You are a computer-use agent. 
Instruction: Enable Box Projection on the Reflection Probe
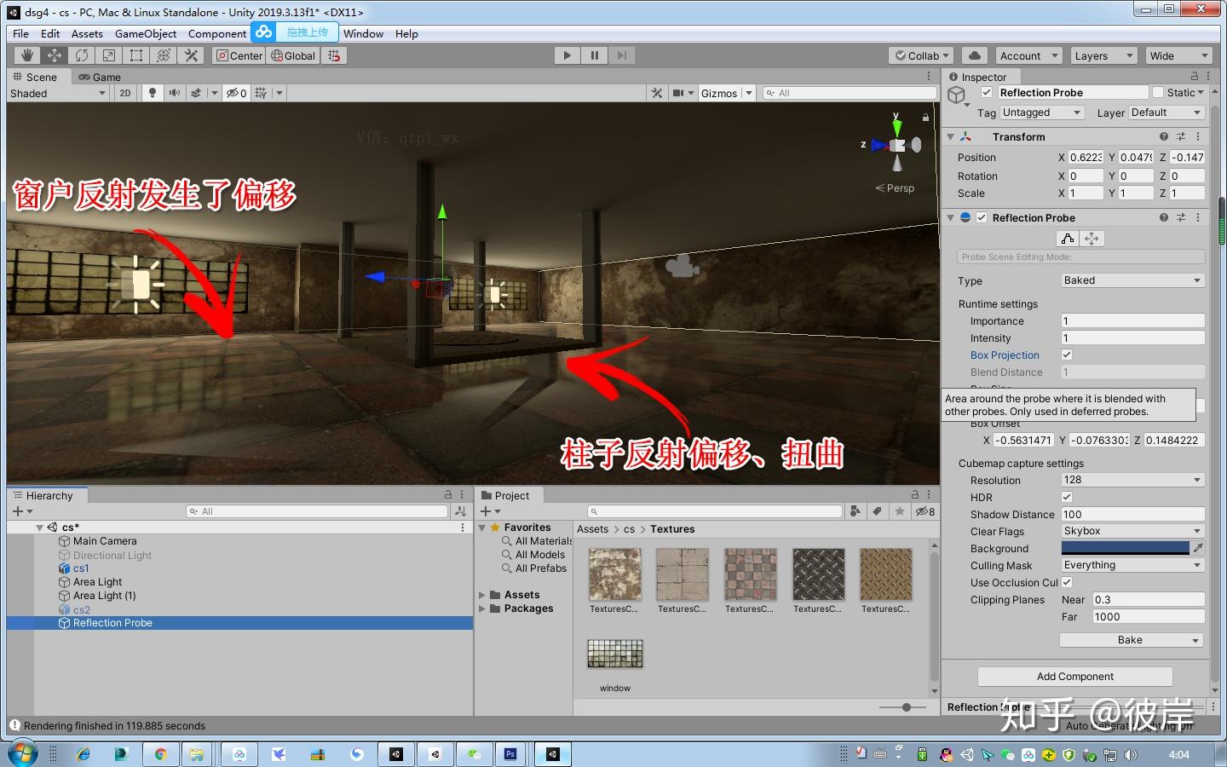[x=1066, y=355]
